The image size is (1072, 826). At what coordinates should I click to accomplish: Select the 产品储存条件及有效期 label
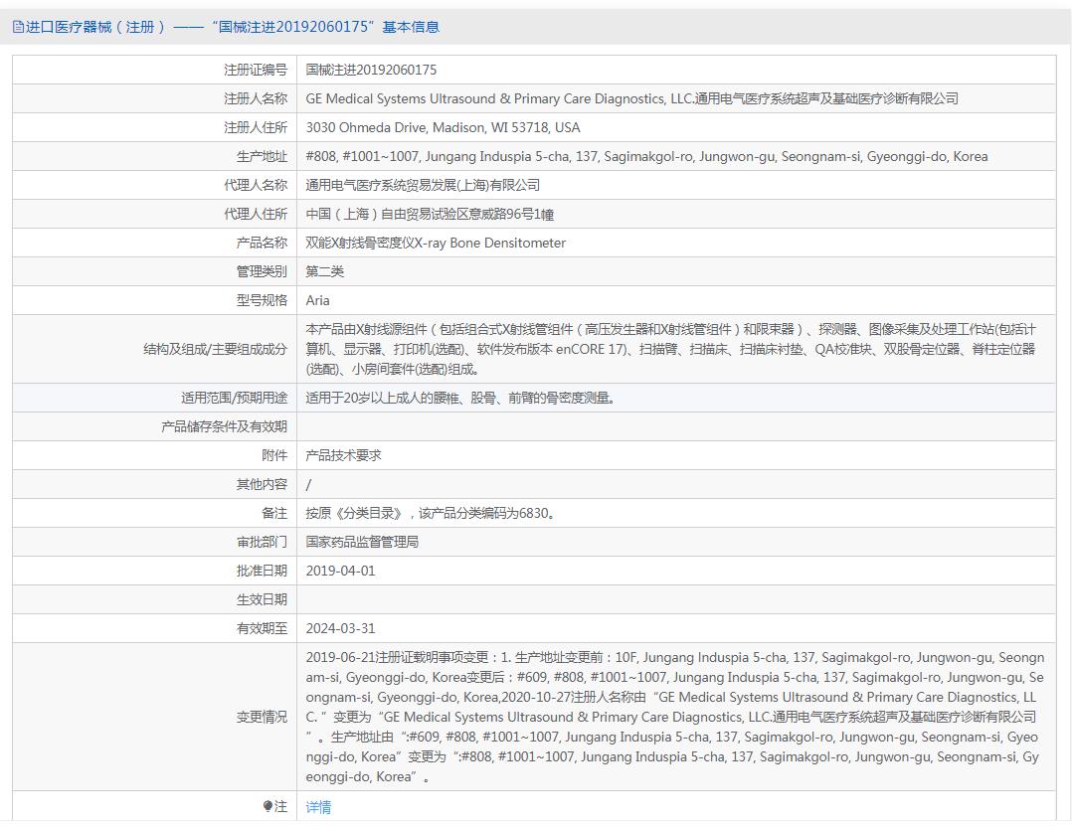tap(225, 426)
